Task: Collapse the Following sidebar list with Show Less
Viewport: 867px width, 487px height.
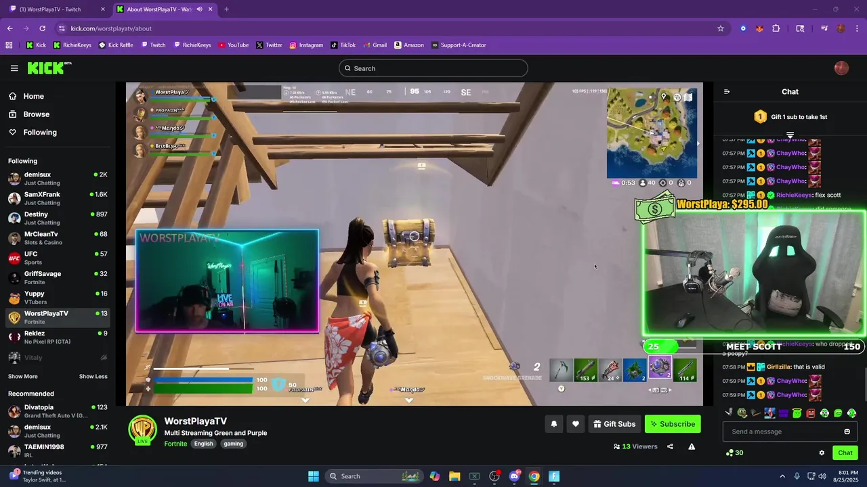Action: (x=93, y=377)
